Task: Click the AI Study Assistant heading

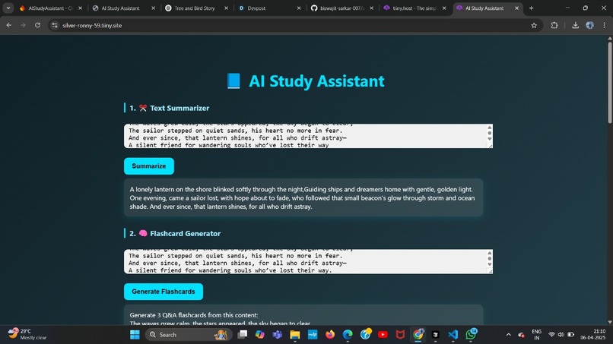Action: click(306, 81)
